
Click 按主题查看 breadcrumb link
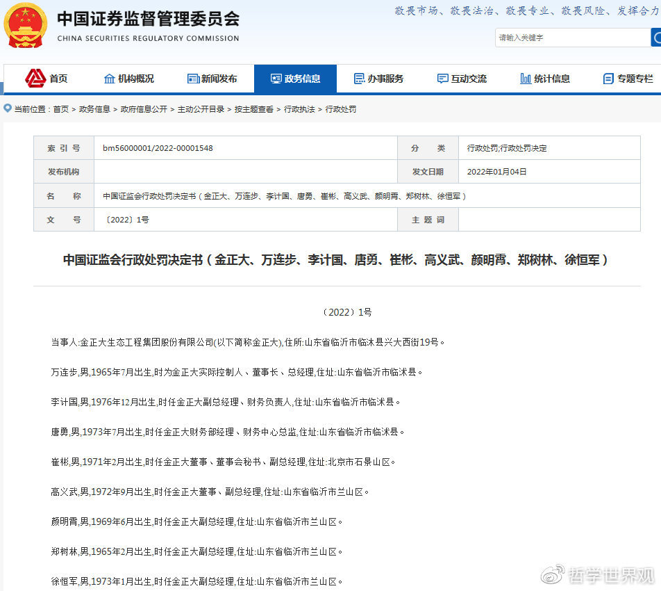(x=253, y=109)
